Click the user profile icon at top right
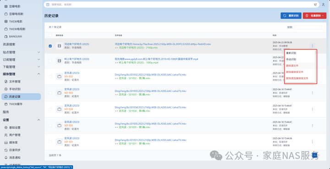 tap(323, 5)
